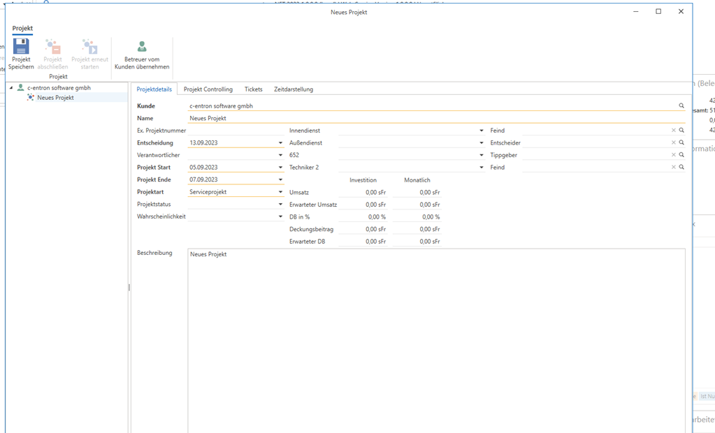This screenshot has width=715, height=433.
Task: Switch to the Projekt Controlling tab
Action: (208, 89)
